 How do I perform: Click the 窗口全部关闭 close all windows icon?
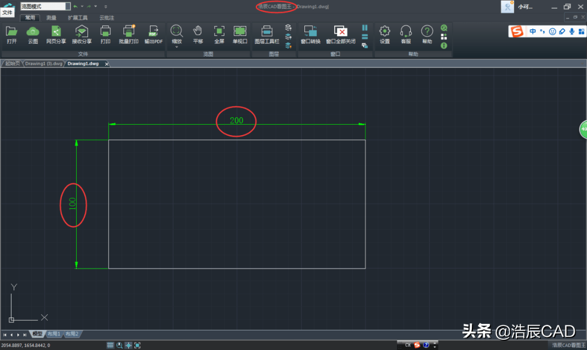(340, 31)
